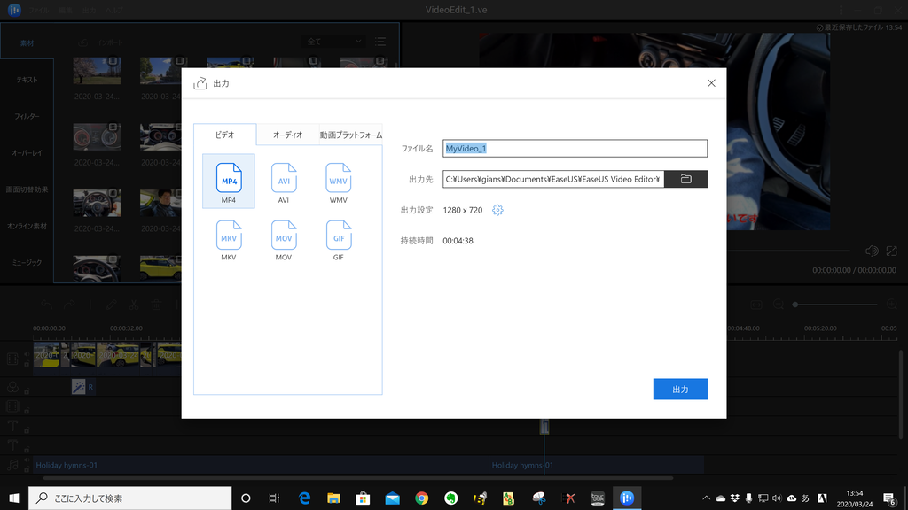Click the cherry blossom media thumbnail
908x510 pixels.
97,71
